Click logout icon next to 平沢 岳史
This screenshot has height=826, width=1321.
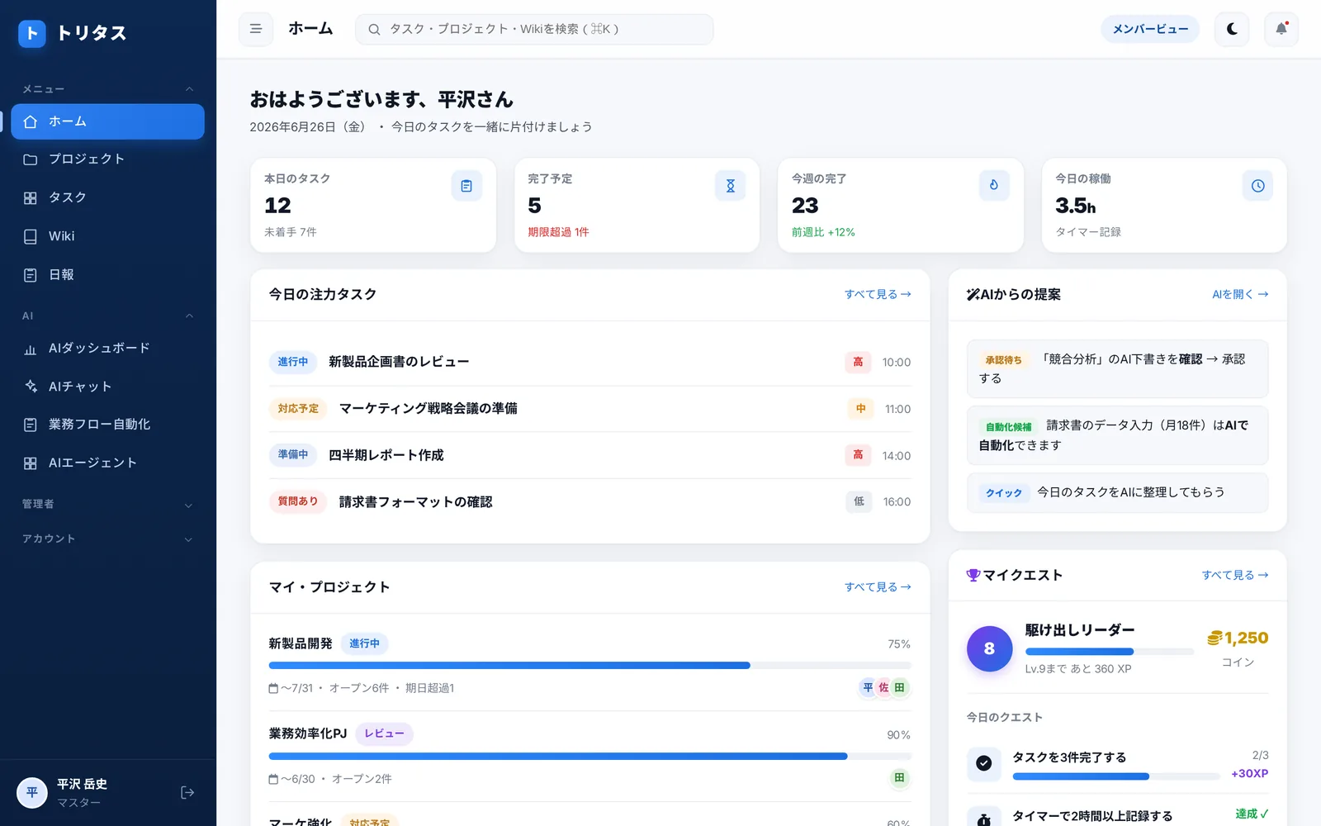(187, 792)
